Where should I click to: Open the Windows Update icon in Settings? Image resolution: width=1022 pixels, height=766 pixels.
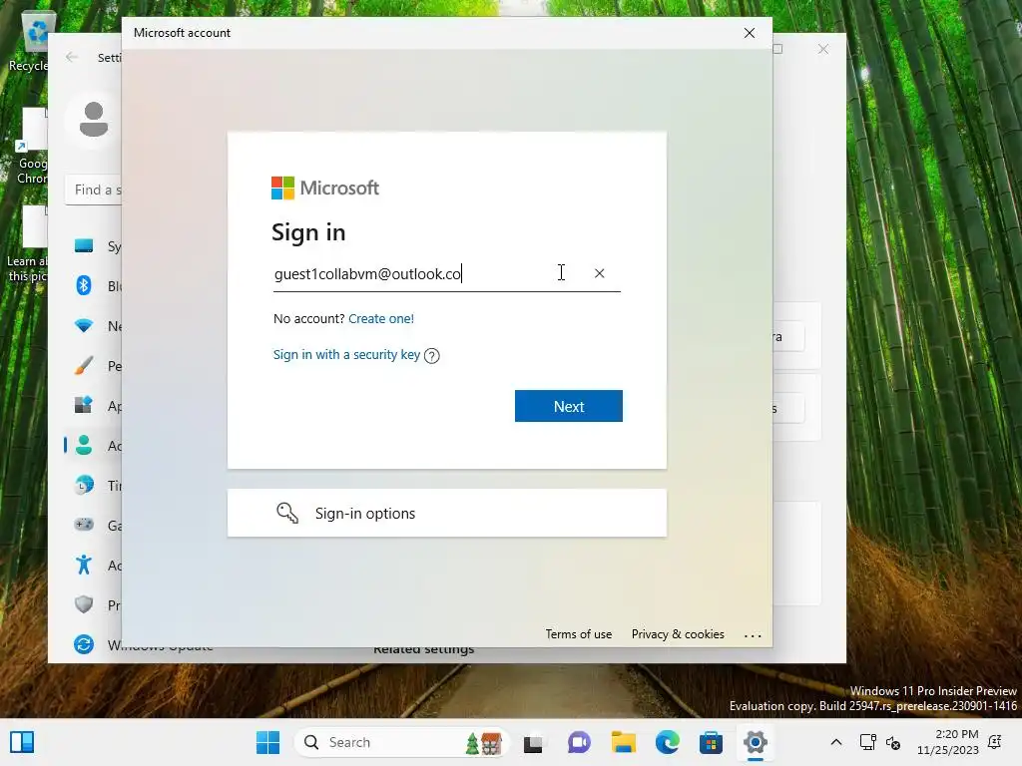click(x=84, y=644)
